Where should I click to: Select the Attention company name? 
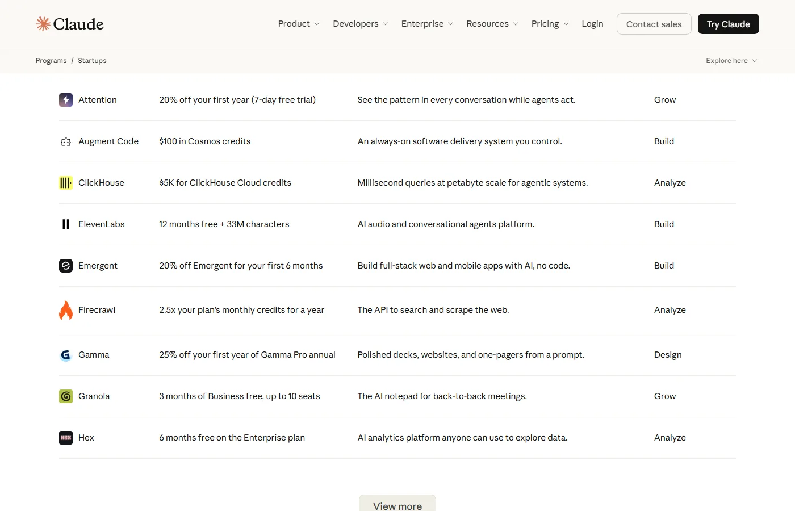coord(98,100)
